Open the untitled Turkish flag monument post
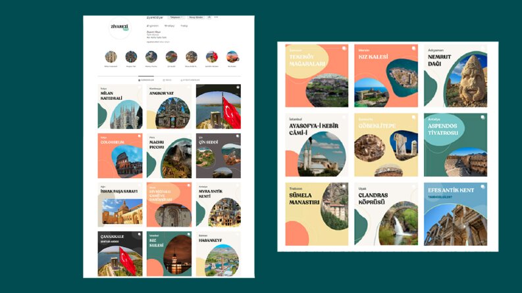Screen dimensions: 522x293 click(219, 106)
